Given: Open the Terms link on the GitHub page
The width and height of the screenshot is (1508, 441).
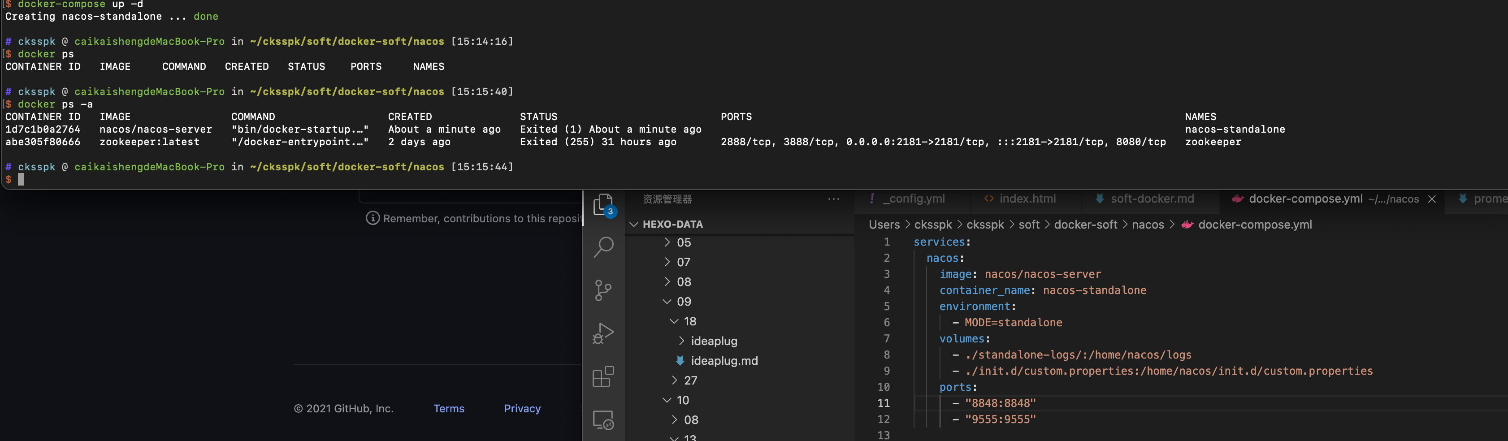Looking at the screenshot, I should (x=448, y=408).
